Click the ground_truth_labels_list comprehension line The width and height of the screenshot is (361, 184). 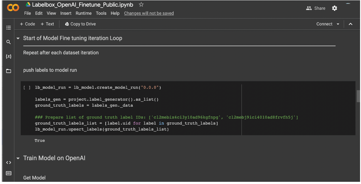click(x=126, y=123)
